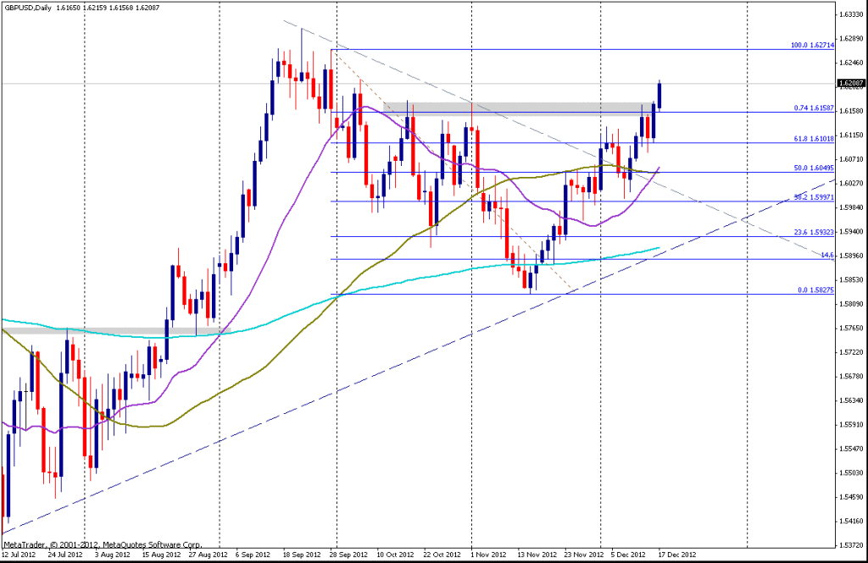This screenshot has width=868, height=563.
Task: Click the lower-left gray rectangle zone near 1.5765
Action: point(110,330)
